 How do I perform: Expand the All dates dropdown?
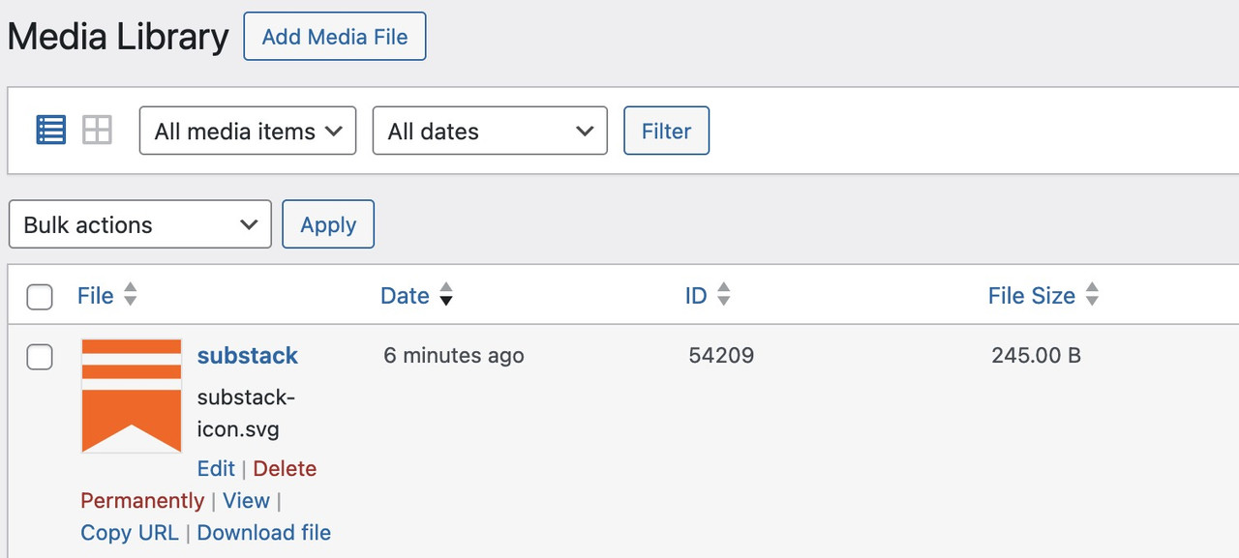[x=490, y=131]
